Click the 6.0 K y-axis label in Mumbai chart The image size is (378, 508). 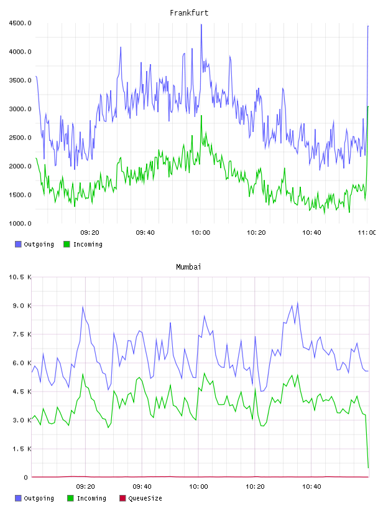pyautogui.click(x=22, y=363)
